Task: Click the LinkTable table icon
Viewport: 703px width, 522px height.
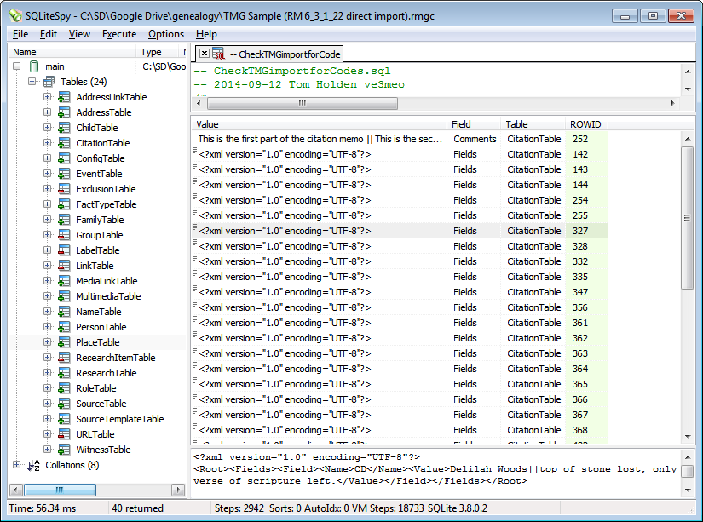Action: tap(64, 266)
